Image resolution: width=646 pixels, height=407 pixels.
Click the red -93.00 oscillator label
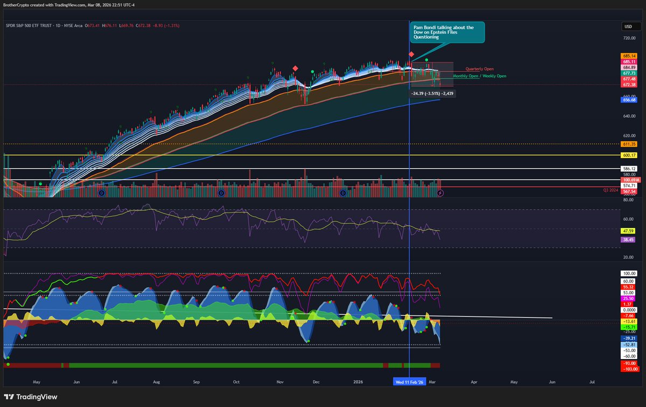tap(629, 363)
